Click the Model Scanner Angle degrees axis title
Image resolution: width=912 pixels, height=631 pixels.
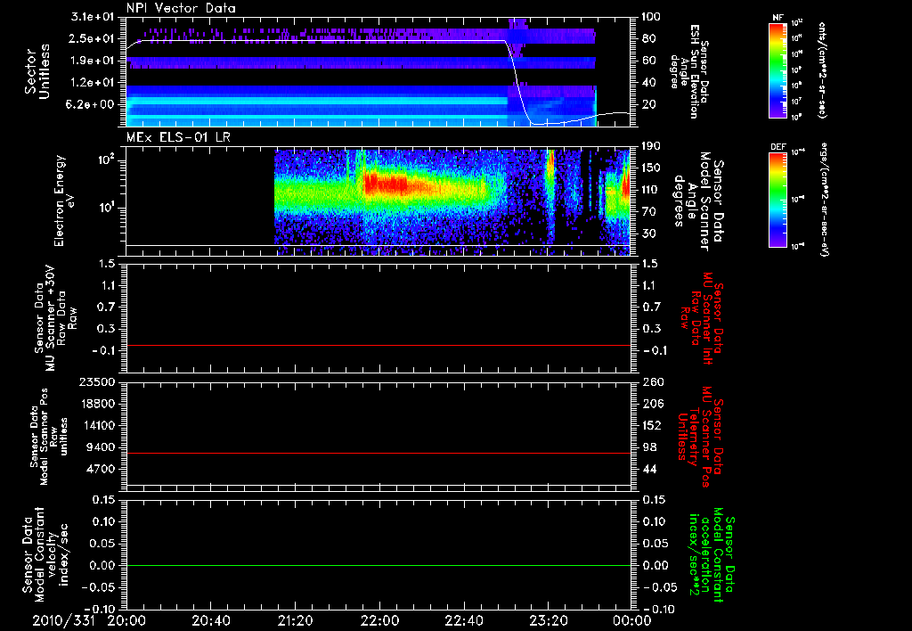pos(698,201)
